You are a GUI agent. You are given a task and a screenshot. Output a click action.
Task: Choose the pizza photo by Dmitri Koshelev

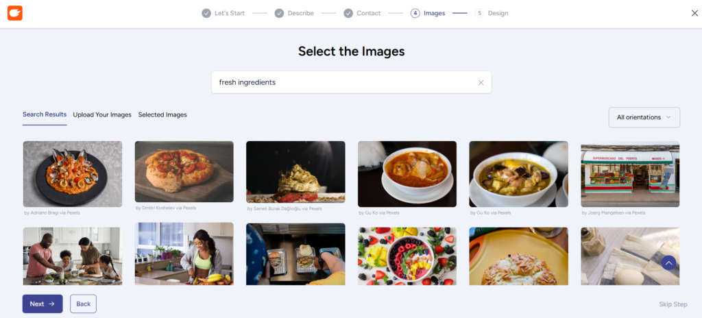point(184,171)
